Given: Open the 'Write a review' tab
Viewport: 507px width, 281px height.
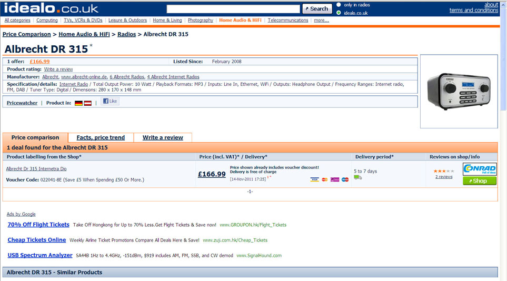Looking at the screenshot, I should (163, 137).
